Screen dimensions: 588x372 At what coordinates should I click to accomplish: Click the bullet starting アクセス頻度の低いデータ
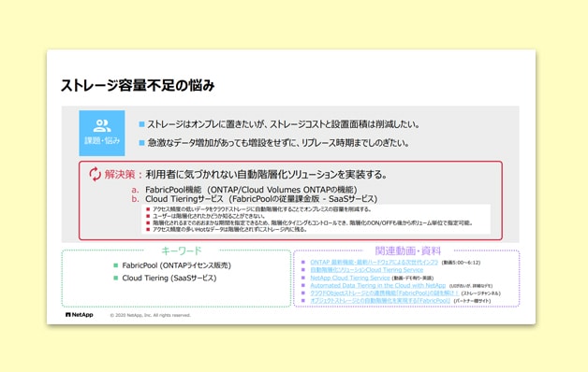[262, 209]
